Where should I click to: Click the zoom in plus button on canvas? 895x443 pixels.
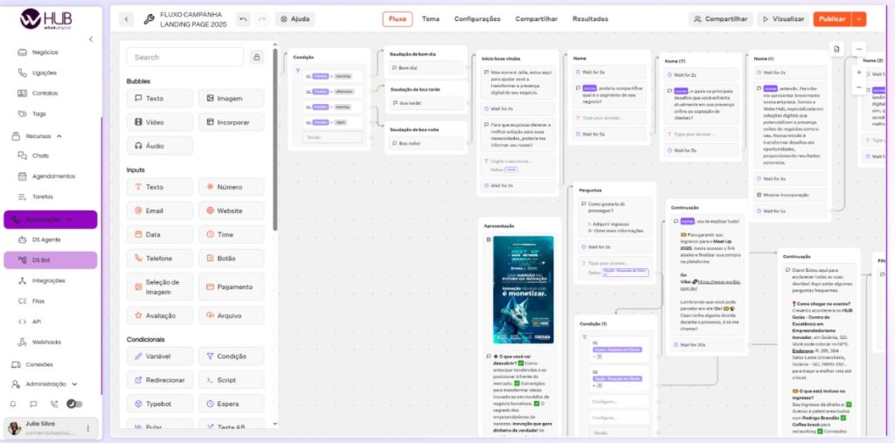click(858, 72)
